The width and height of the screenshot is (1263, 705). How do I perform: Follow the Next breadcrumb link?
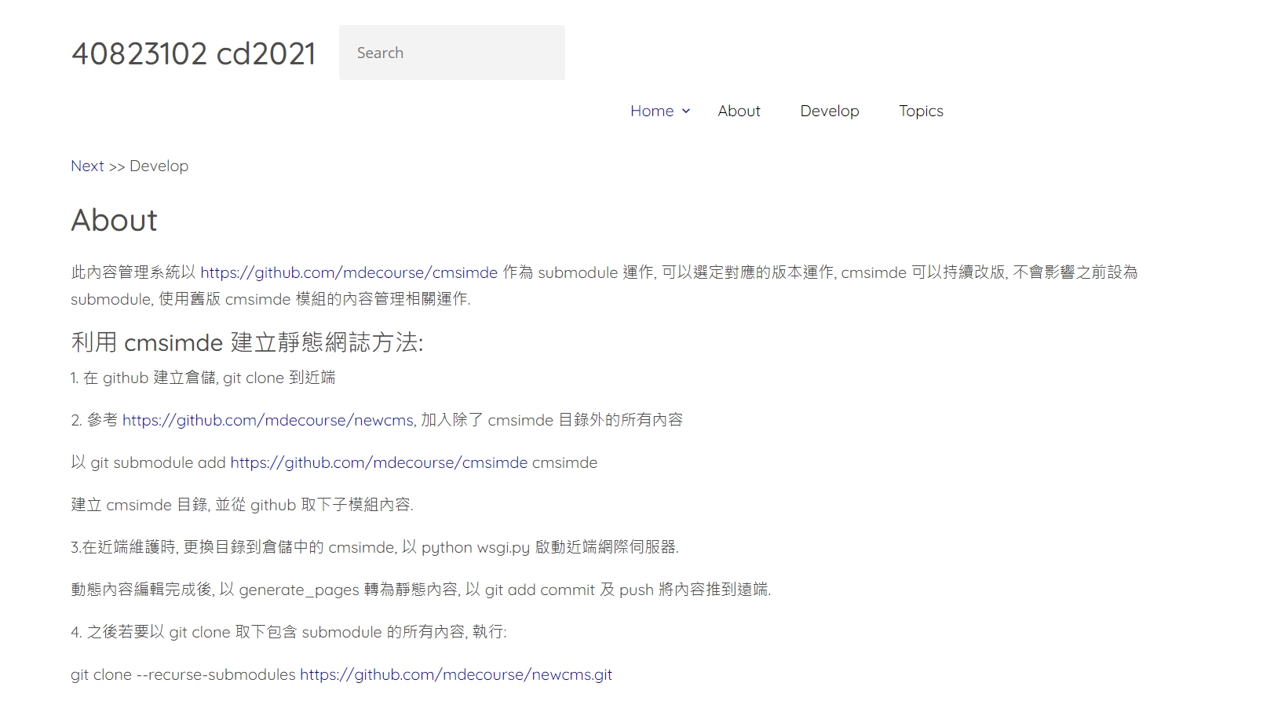click(x=87, y=166)
